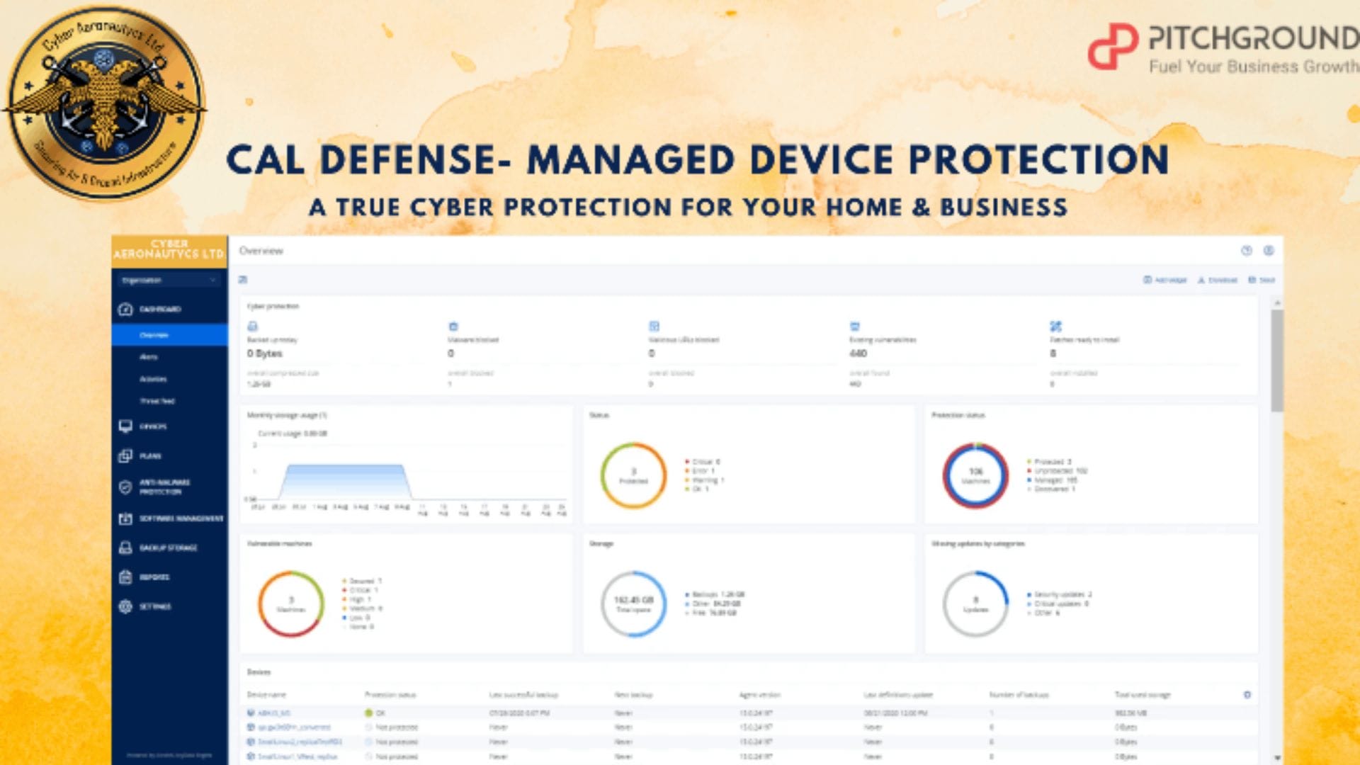This screenshot has height=765, width=1360.
Task: Click the first device name link
Action: click(273, 713)
